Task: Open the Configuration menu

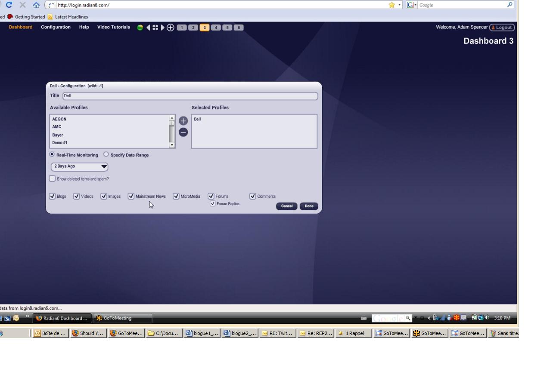Action: coord(56,27)
